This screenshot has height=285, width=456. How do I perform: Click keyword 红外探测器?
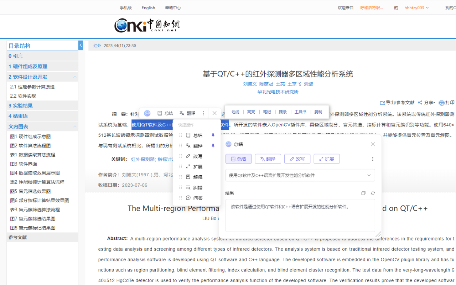(143, 159)
